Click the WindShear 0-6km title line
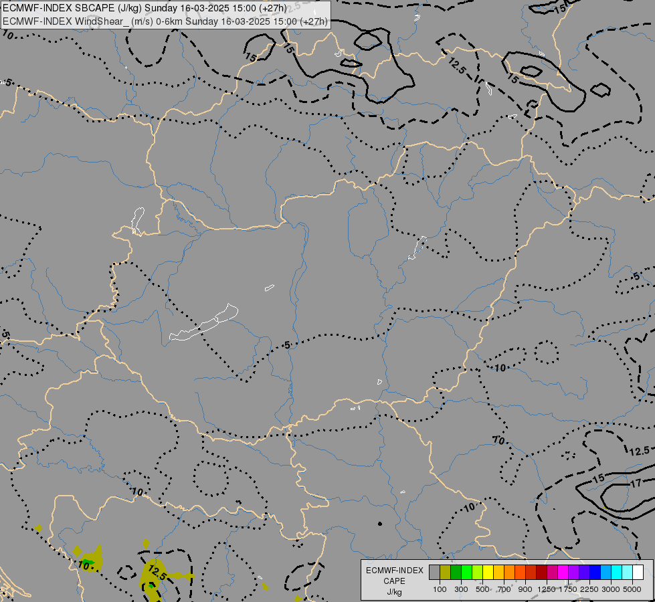655x602 pixels. tap(165, 21)
